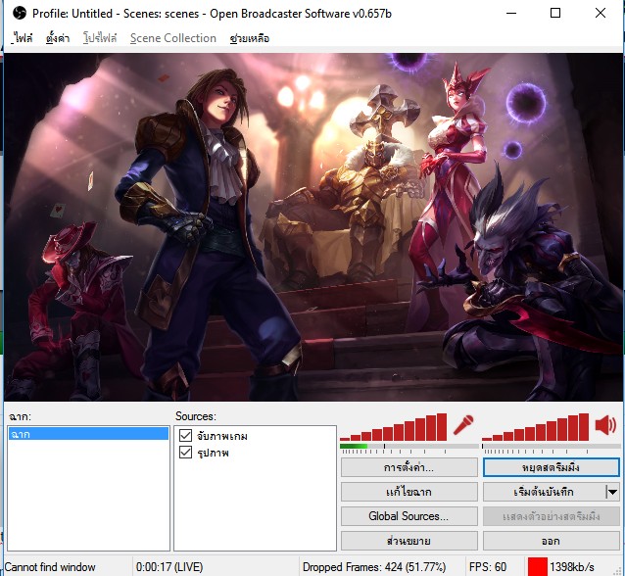Open the ตั้งค่า menu
The width and height of the screenshot is (625, 576).
coord(58,38)
